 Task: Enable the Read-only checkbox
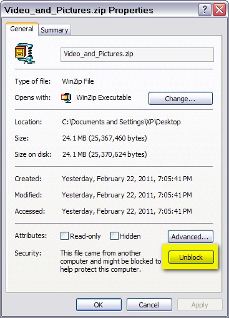pyautogui.click(x=64, y=236)
